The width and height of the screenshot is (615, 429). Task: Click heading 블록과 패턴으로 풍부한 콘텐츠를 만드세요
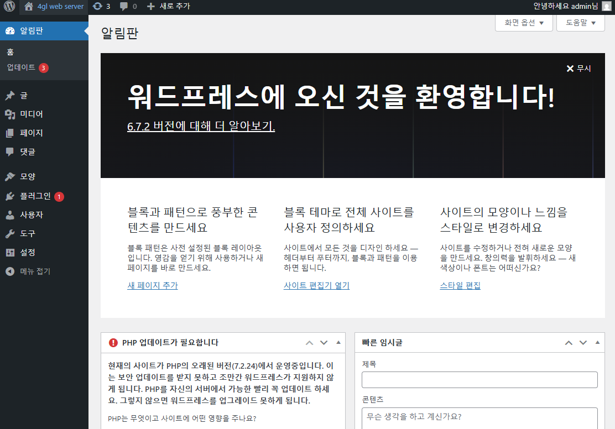(x=193, y=219)
